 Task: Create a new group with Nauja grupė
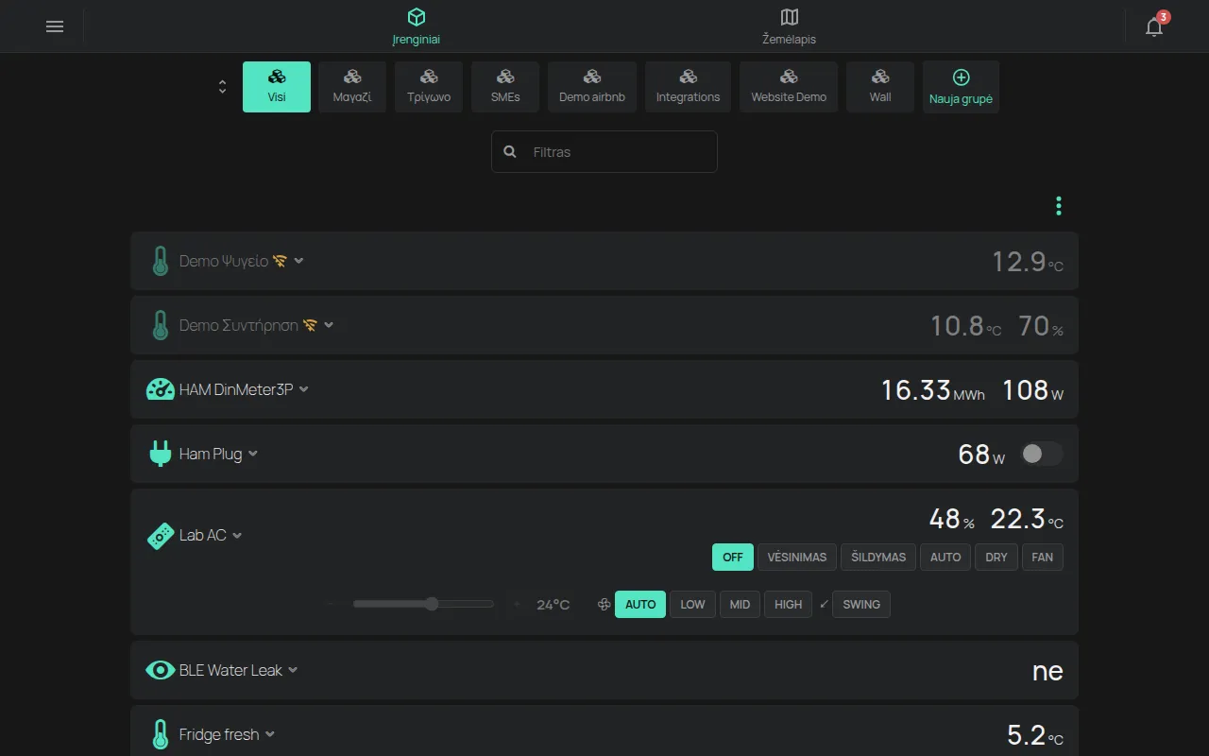[961, 87]
